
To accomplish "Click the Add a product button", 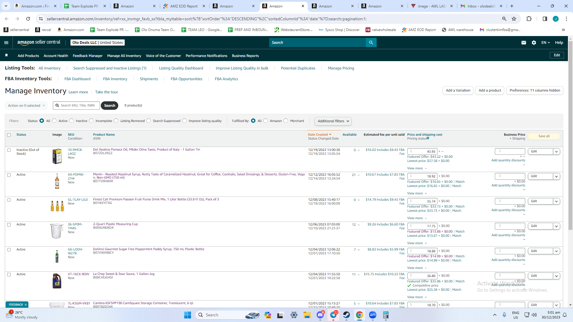I will click(x=490, y=90).
